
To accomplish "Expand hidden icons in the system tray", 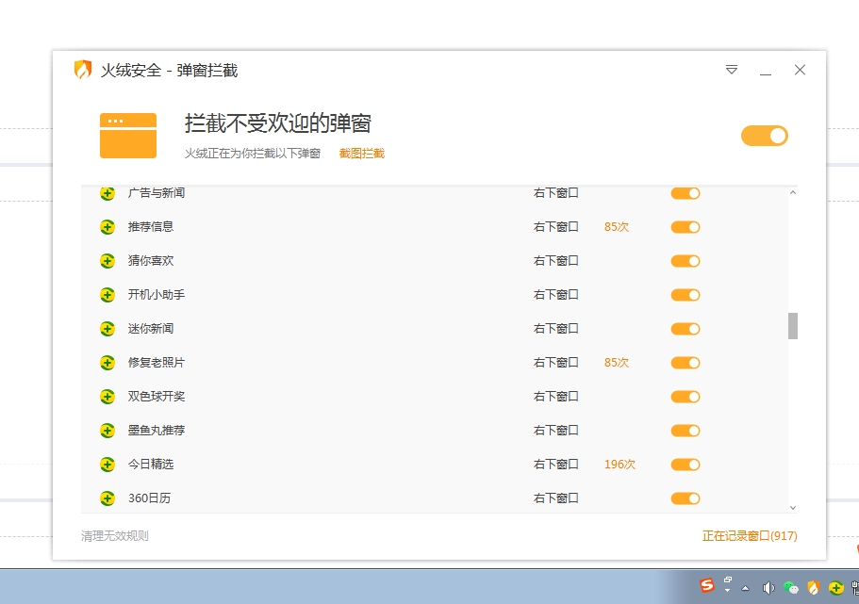I will [x=745, y=590].
